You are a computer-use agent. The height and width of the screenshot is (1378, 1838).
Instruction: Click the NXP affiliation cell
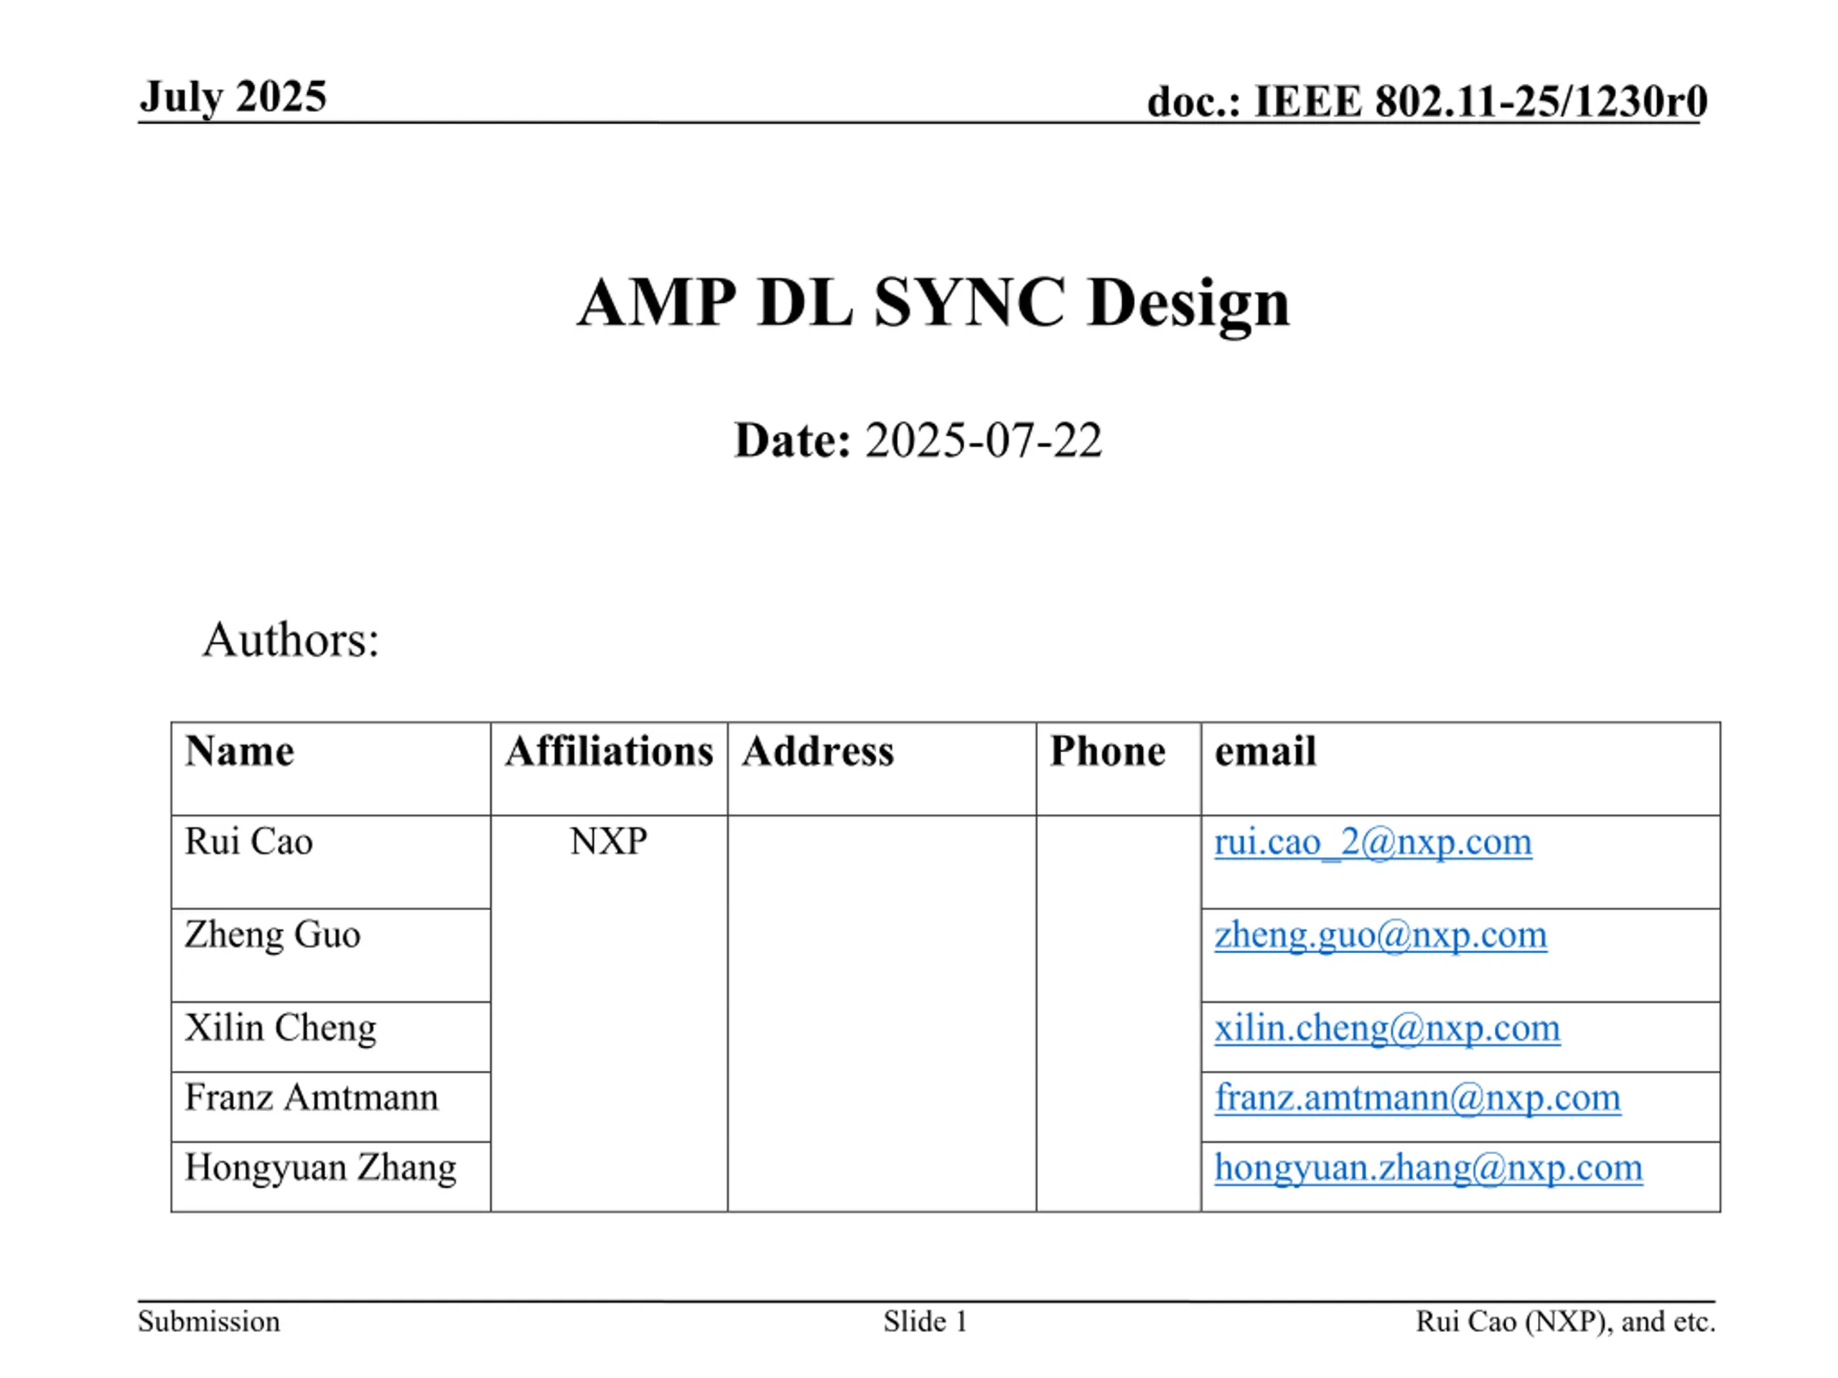click(x=609, y=1013)
